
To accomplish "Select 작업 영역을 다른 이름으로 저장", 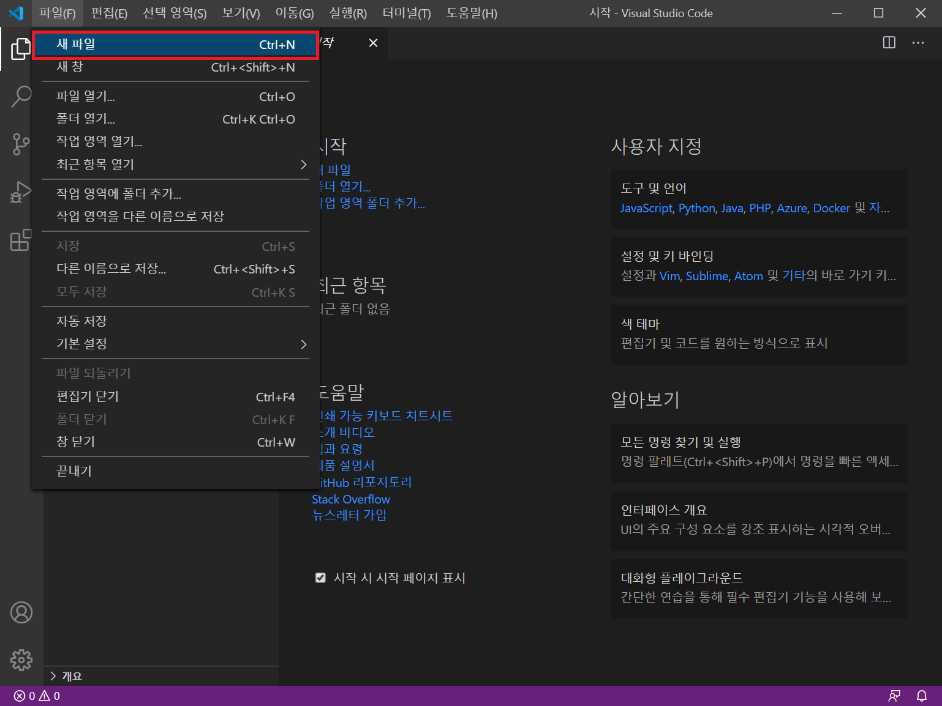I will click(x=175, y=217).
